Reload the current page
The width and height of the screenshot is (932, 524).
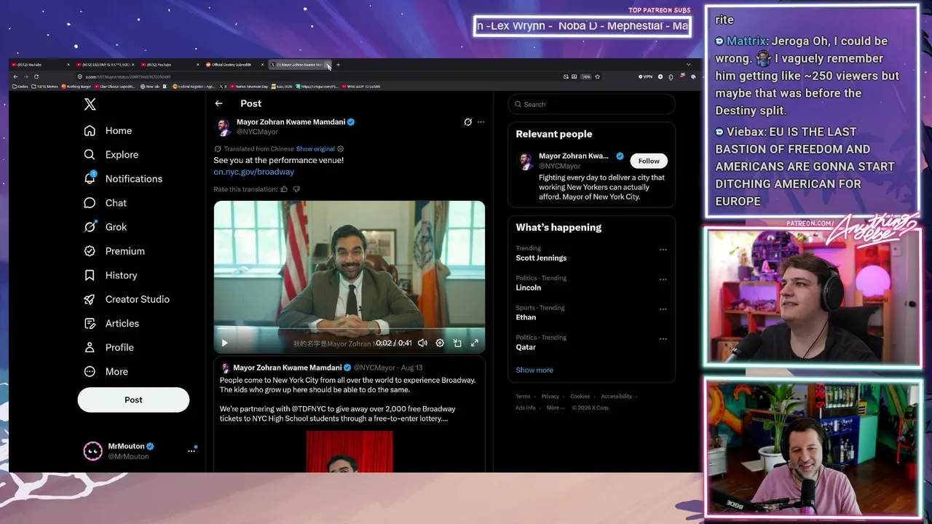(x=36, y=76)
